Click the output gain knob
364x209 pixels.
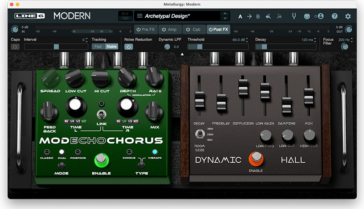(x=349, y=29)
